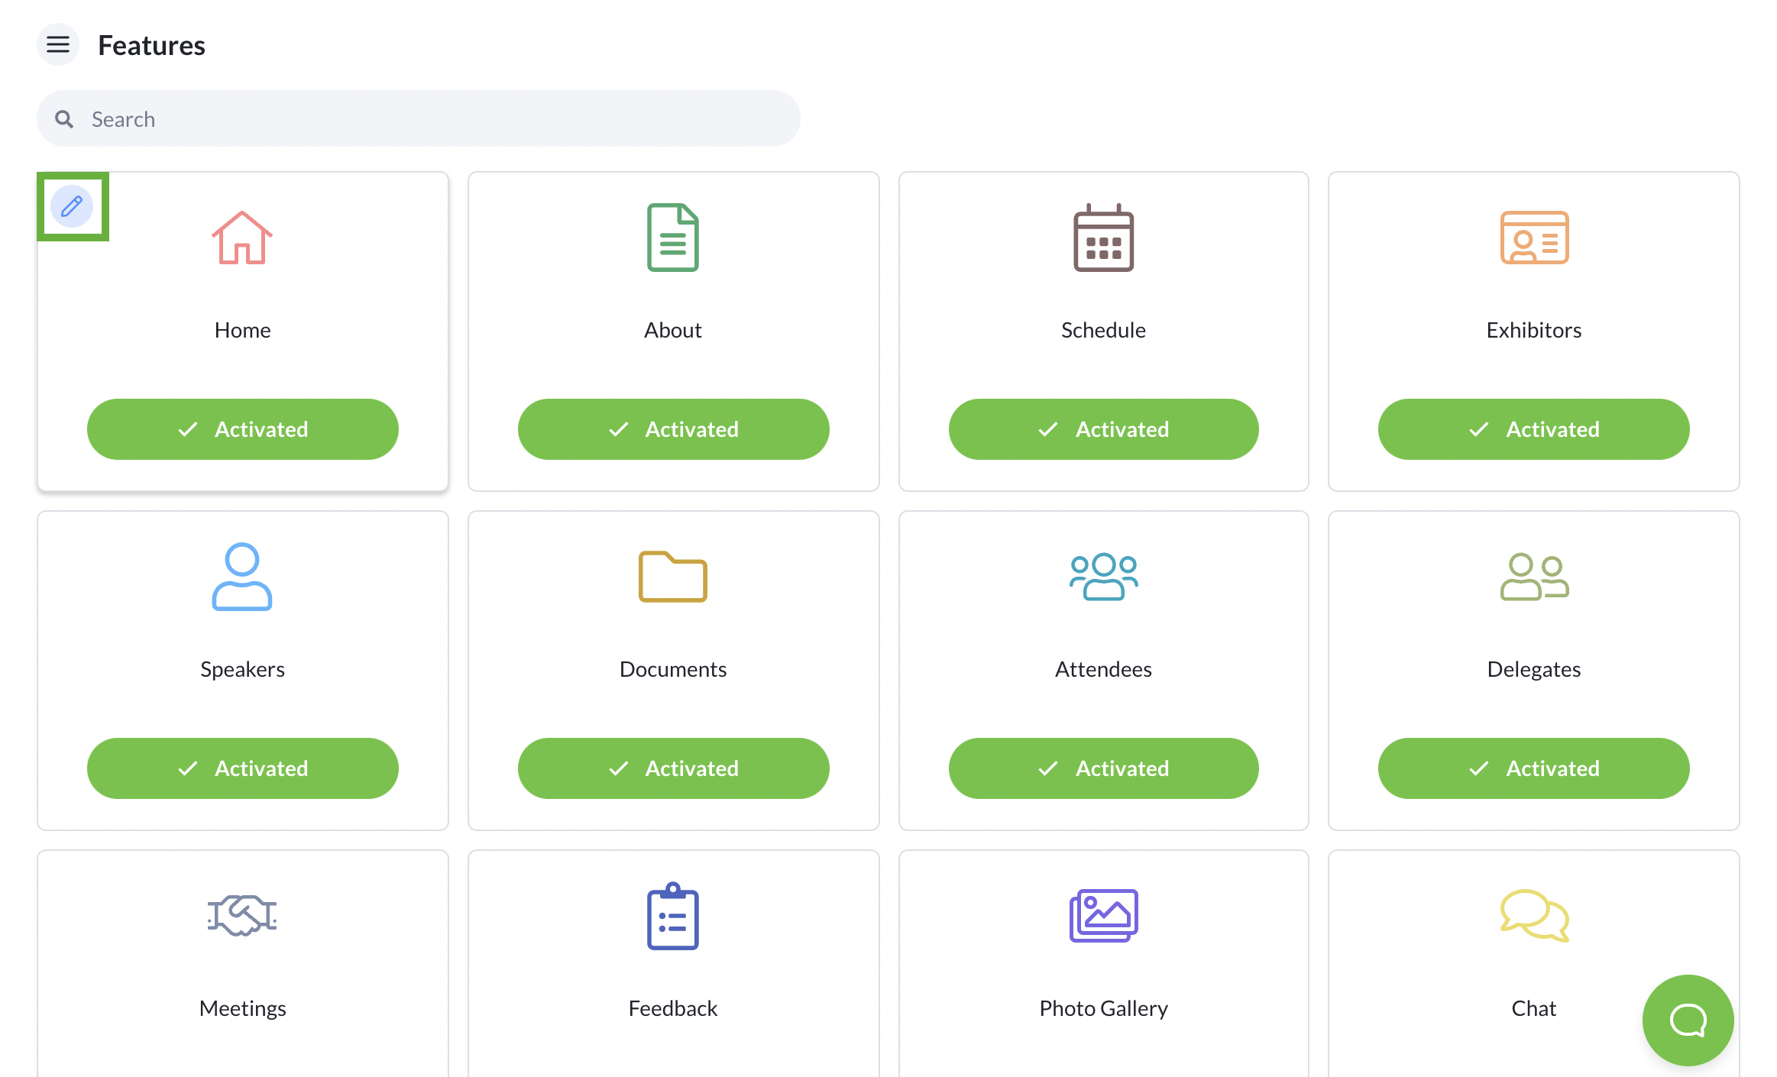
Task: Deactivate the About feature
Action: click(x=673, y=429)
